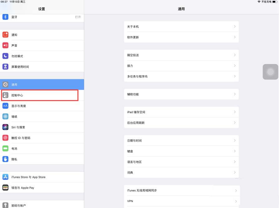Select 显示与亮度 in the sidebar
The height and width of the screenshot is (208, 279).
(19, 106)
